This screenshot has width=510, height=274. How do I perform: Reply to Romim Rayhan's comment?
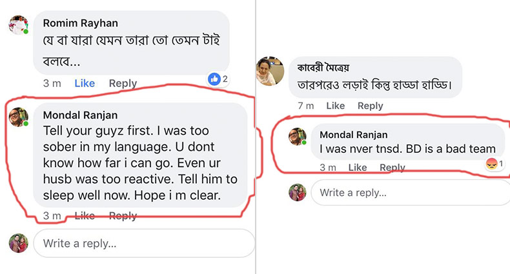[123, 83]
